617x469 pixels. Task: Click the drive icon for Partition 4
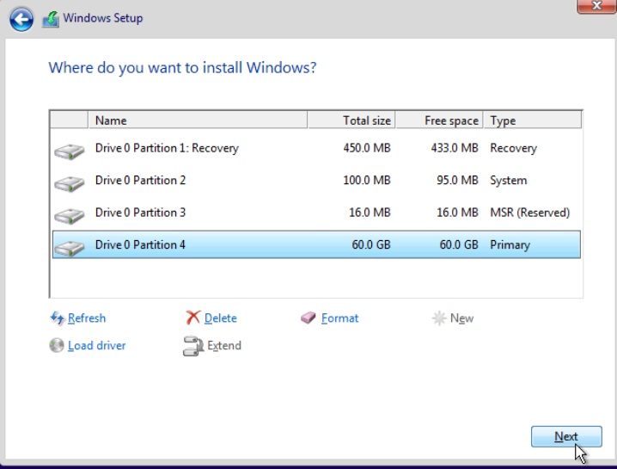point(70,249)
